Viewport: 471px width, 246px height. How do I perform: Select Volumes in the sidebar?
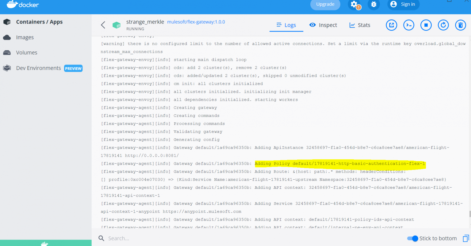[27, 52]
